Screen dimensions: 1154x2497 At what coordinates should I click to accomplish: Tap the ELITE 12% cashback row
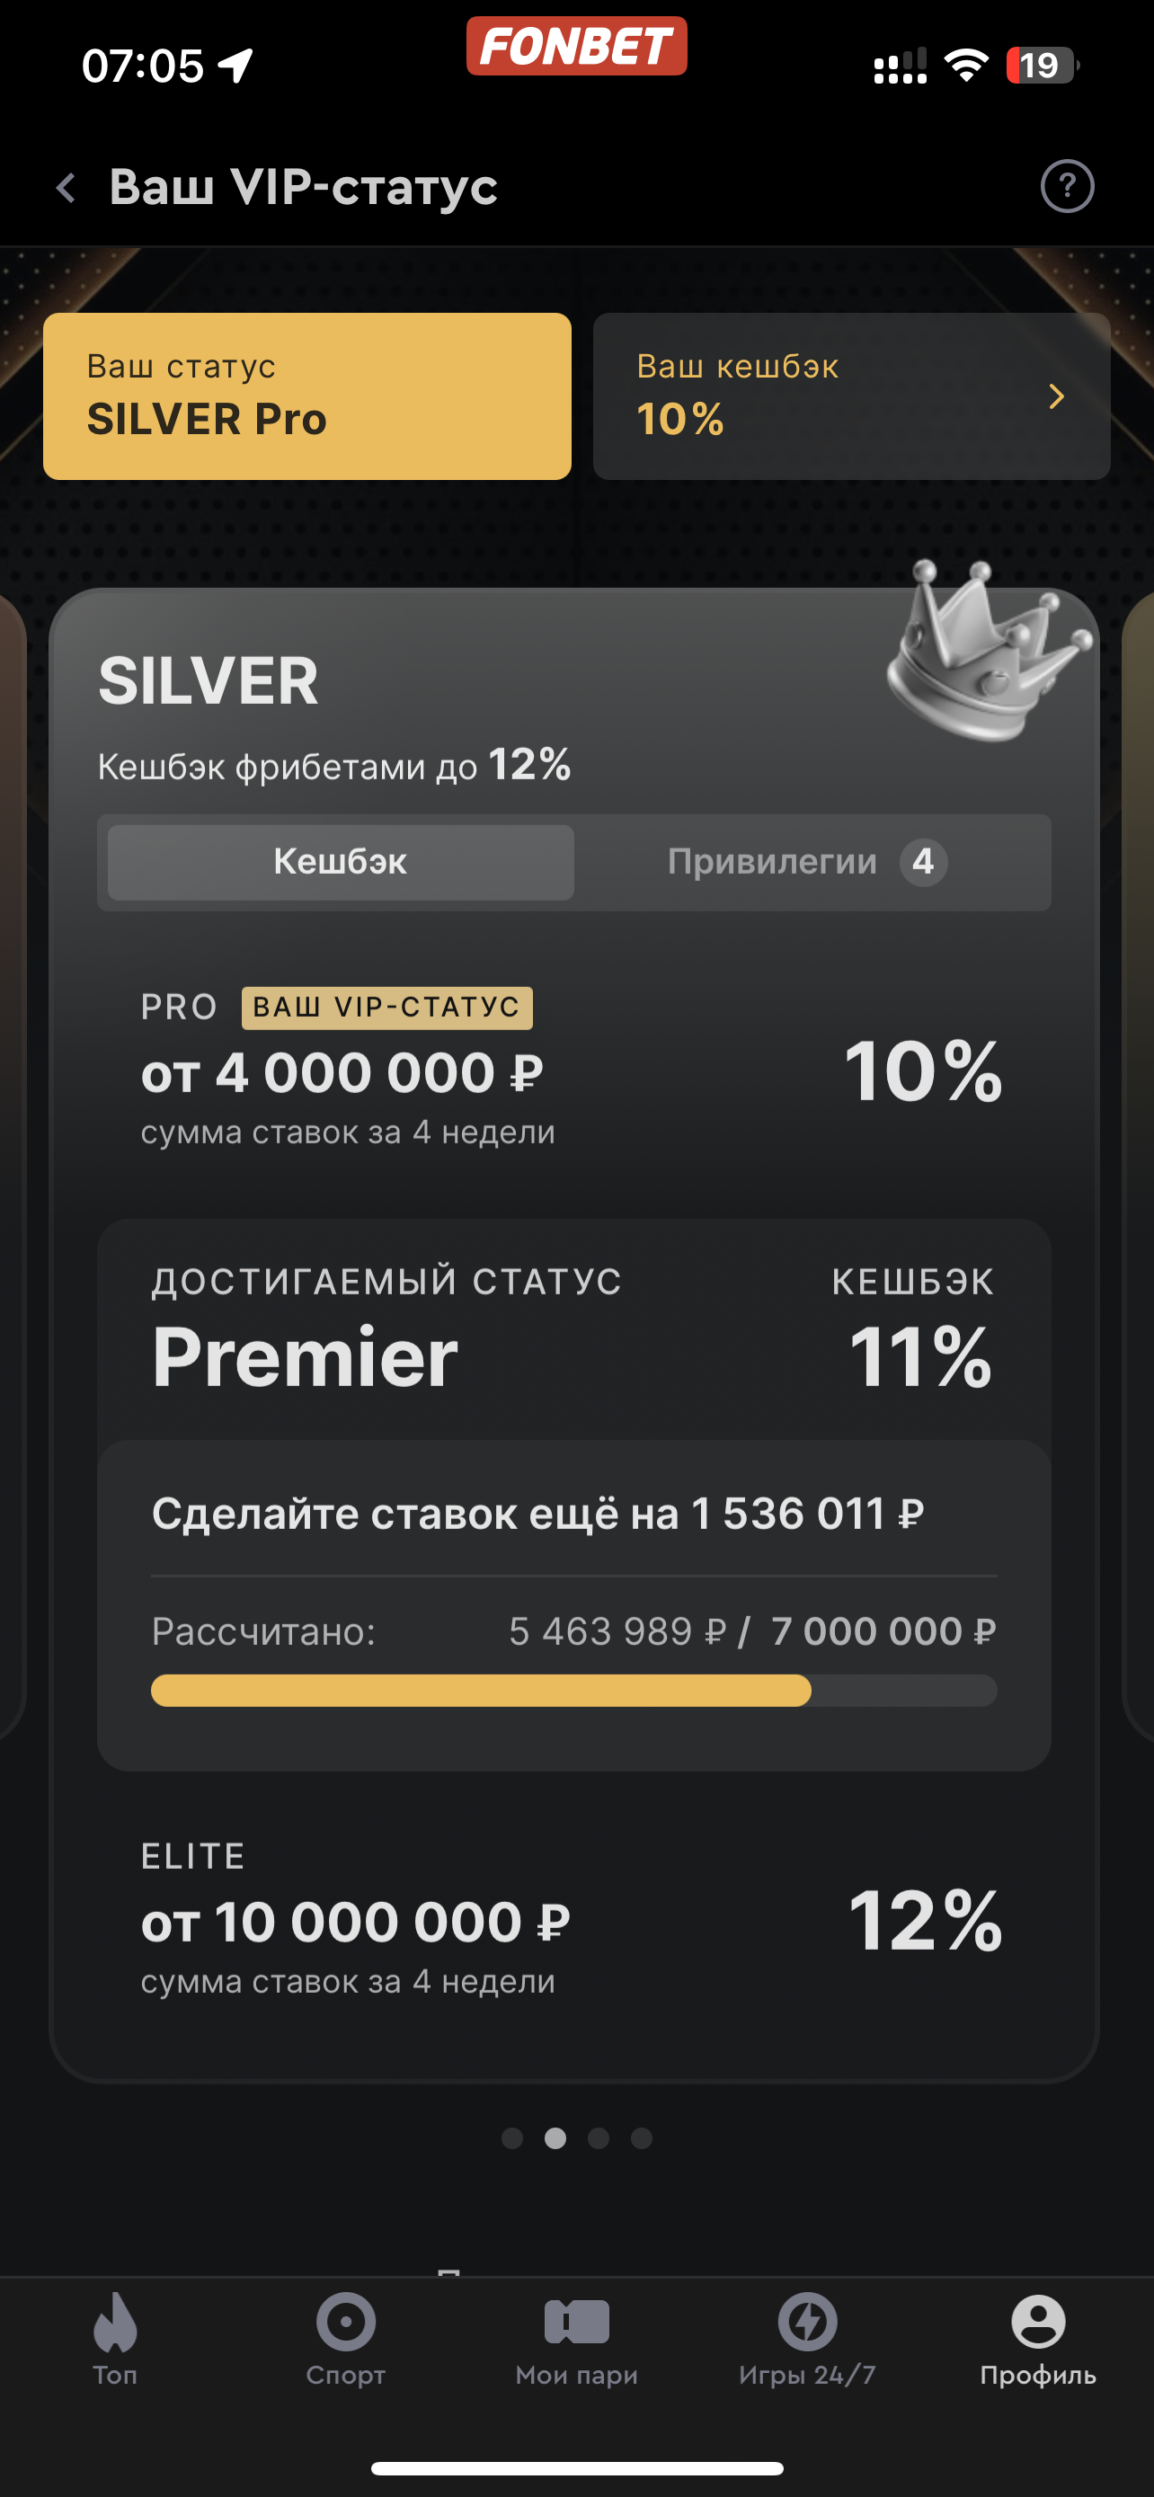(x=573, y=1919)
